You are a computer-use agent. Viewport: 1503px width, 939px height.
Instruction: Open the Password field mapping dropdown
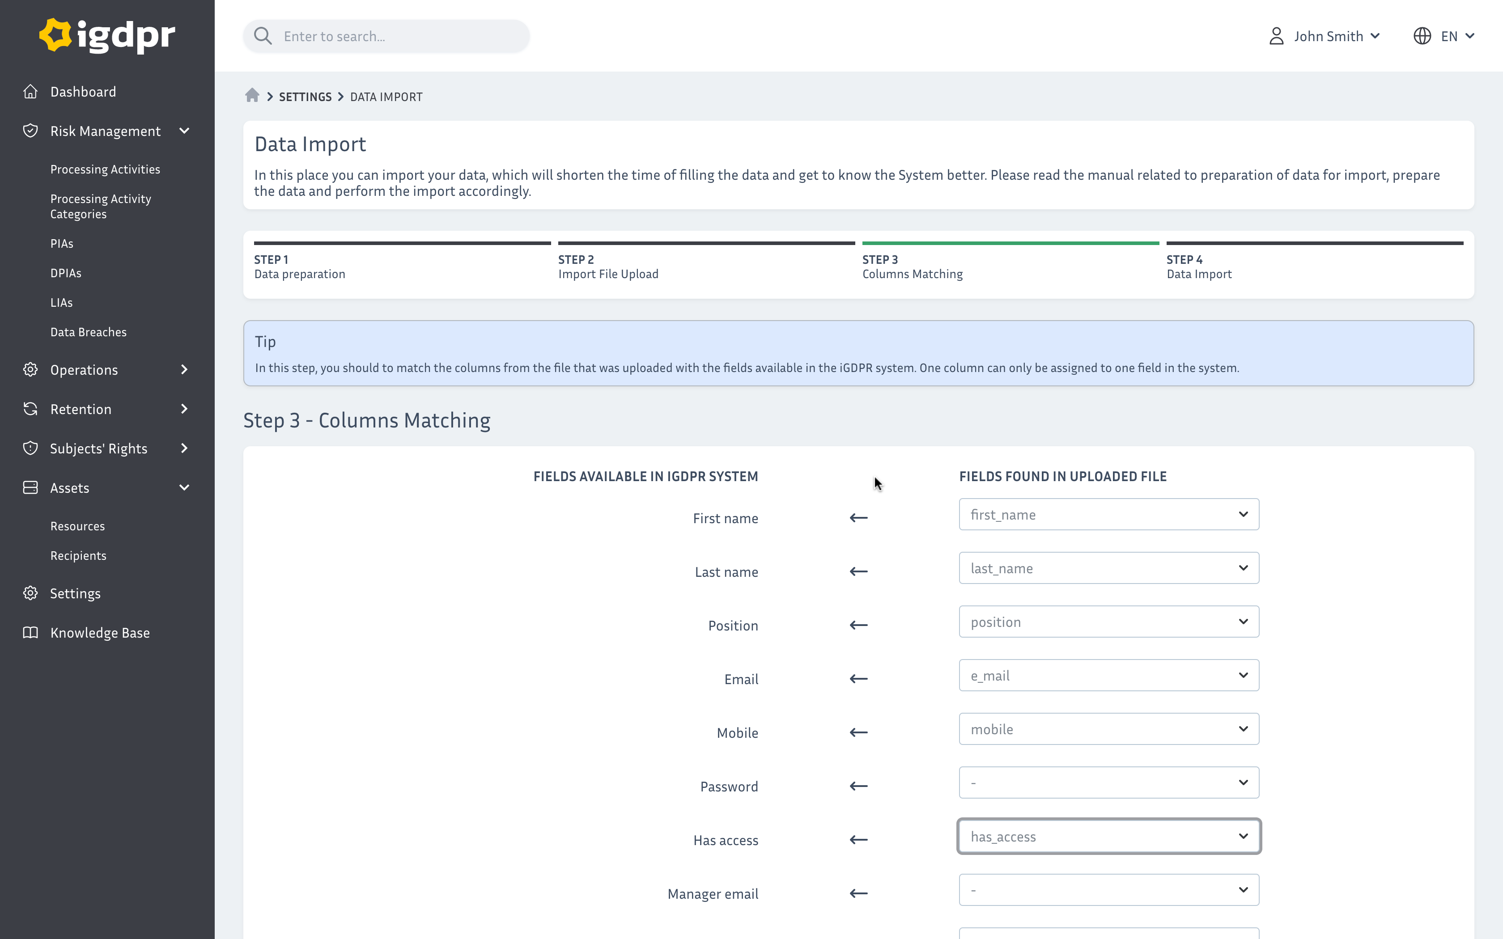[1108, 782]
